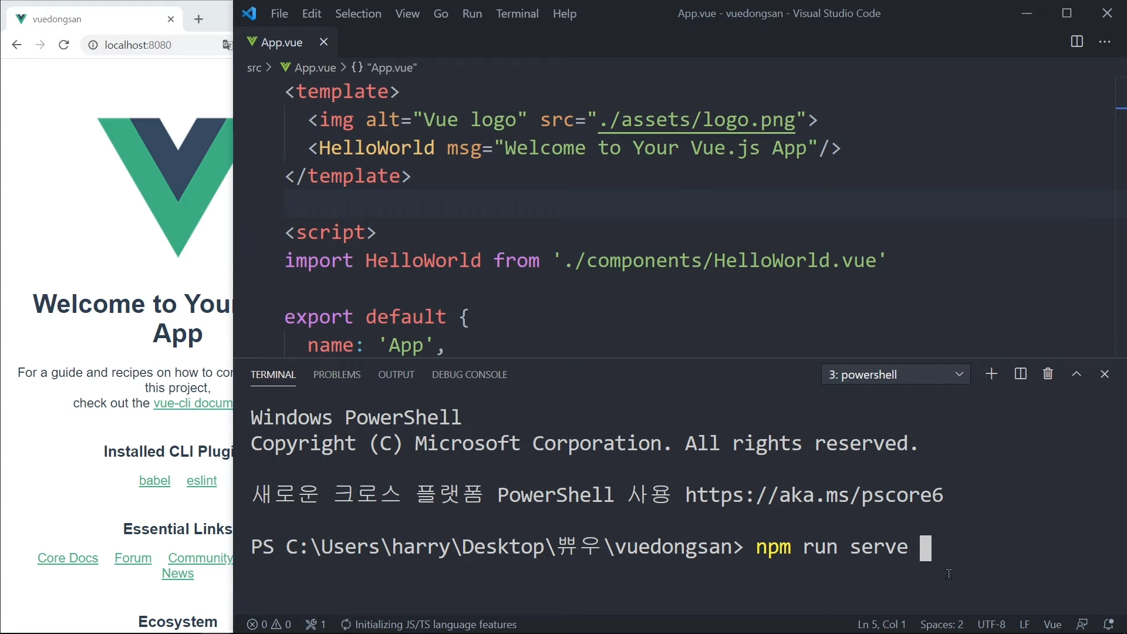Reload the localhost page

click(x=64, y=45)
